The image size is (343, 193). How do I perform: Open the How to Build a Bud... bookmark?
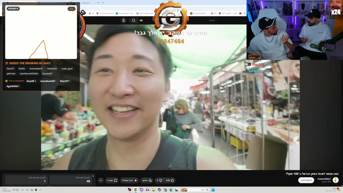pos(145,13)
